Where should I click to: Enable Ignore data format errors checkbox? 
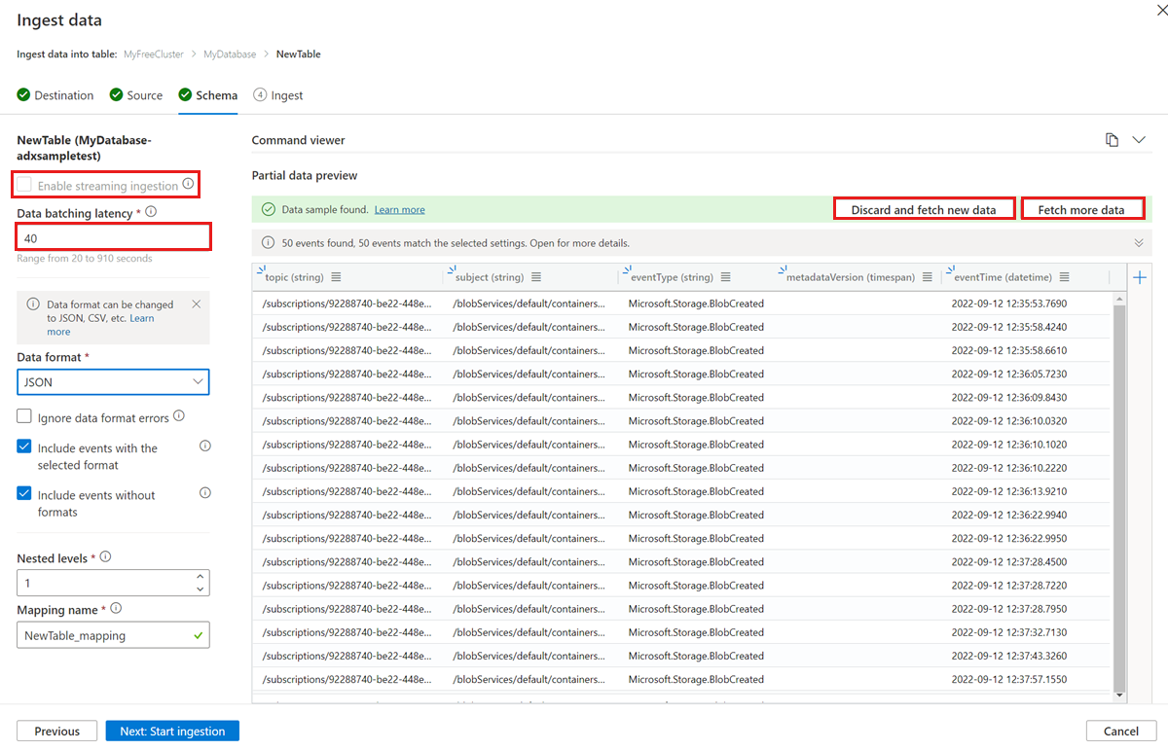point(24,417)
